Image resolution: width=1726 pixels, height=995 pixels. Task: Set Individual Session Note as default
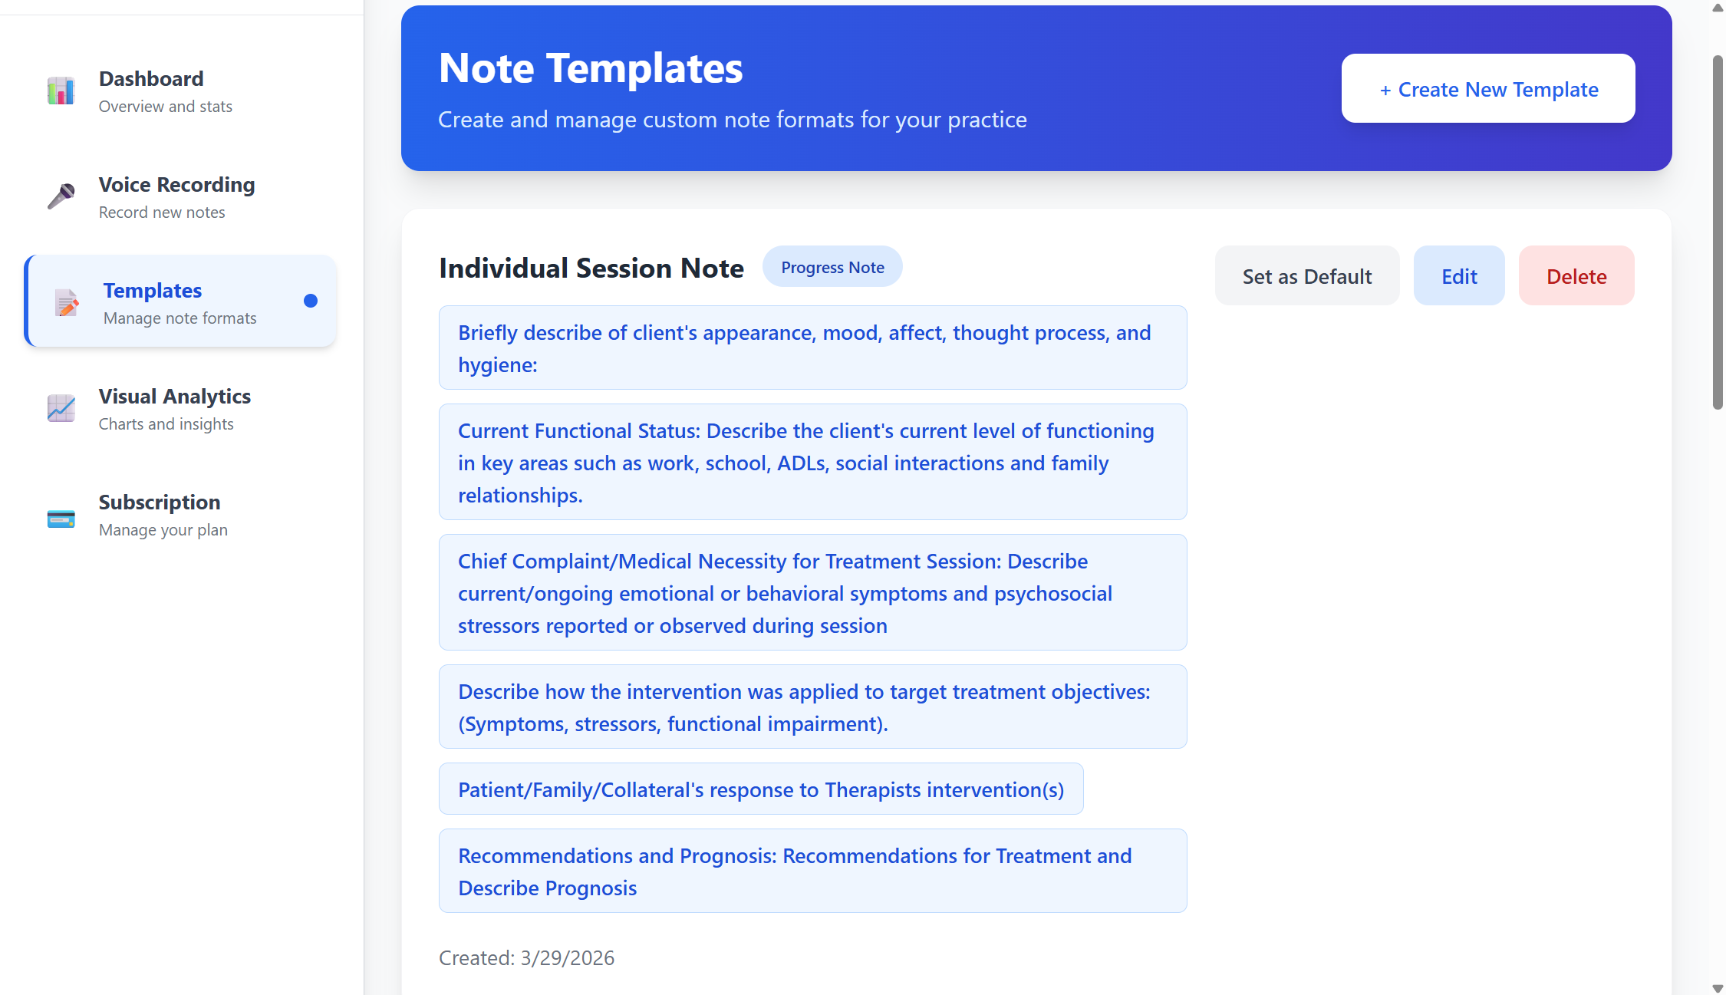(x=1306, y=275)
